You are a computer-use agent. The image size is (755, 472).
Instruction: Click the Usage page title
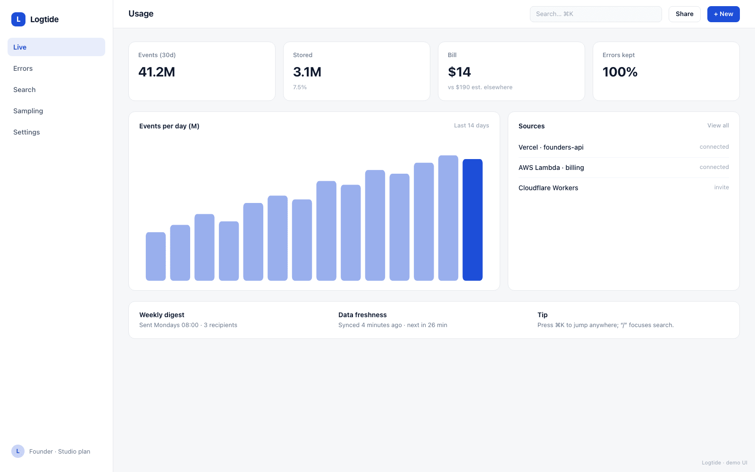click(141, 14)
